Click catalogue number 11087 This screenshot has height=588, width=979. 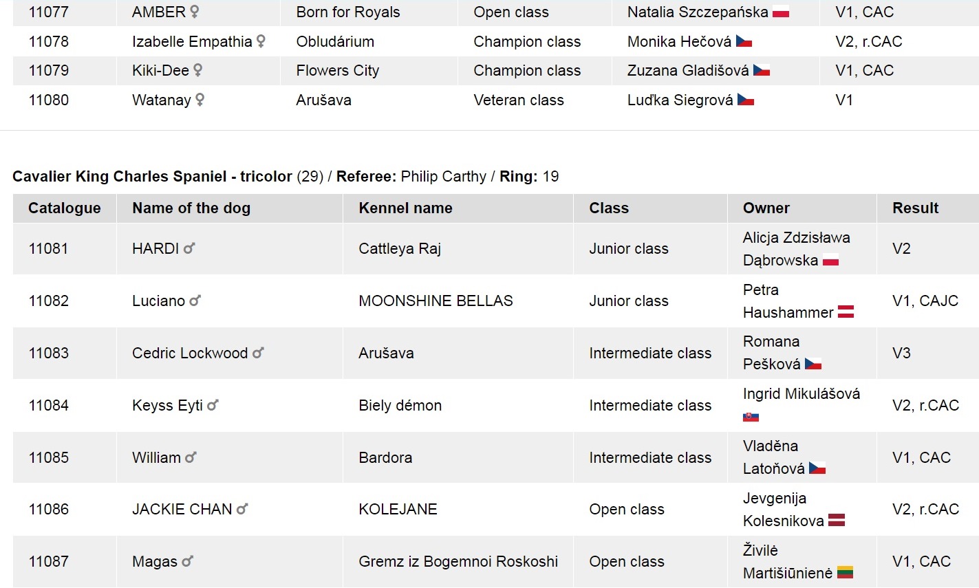coord(49,561)
